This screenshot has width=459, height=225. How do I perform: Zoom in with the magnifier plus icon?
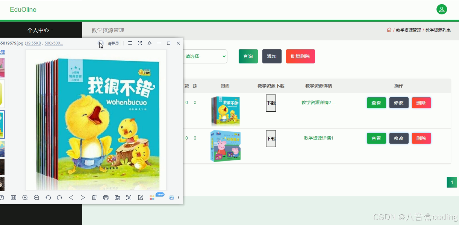[x=25, y=198]
